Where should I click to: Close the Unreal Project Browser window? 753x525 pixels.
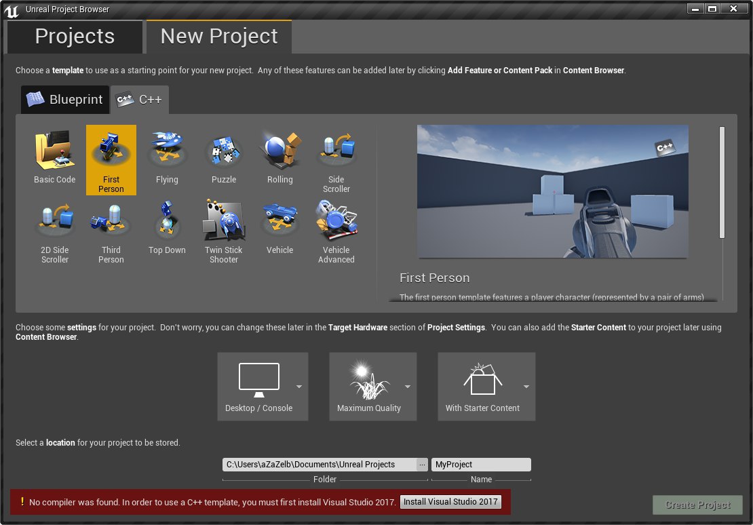point(733,9)
